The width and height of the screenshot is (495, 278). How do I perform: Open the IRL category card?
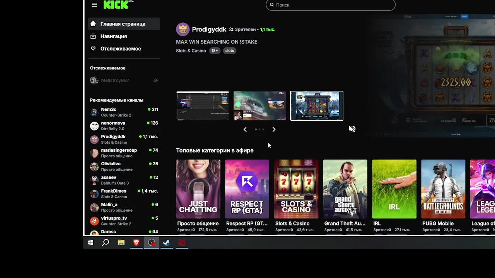[x=394, y=189]
